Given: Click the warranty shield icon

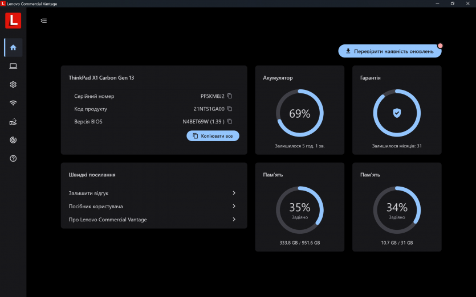Looking at the screenshot, I should click(x=397, y=113).
